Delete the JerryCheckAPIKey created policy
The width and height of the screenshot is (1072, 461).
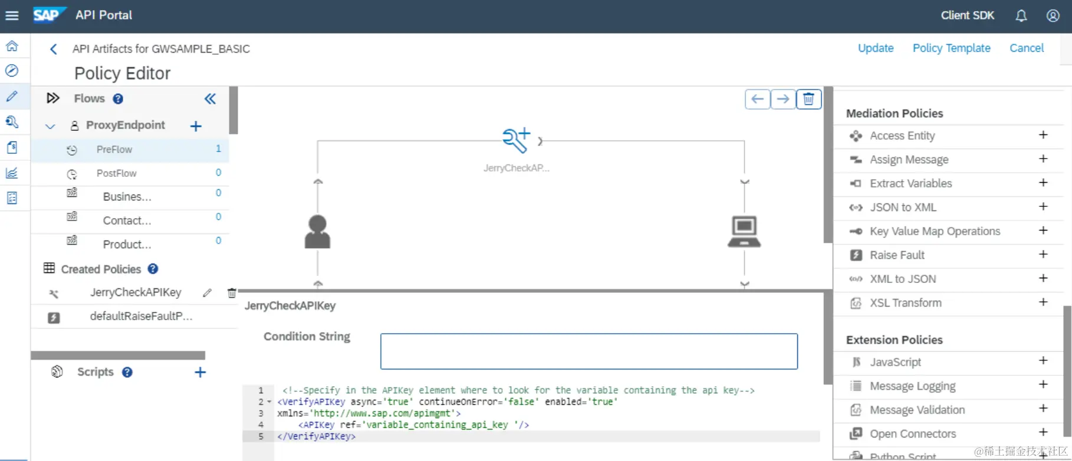(x=232, y=293)
